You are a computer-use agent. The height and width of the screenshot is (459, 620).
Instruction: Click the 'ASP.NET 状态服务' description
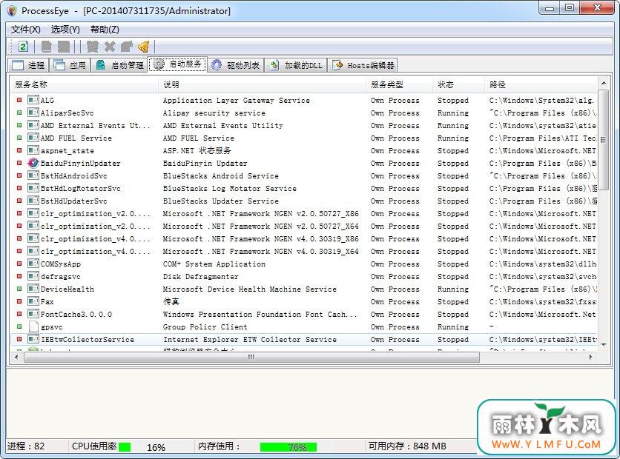(x=197, y=151)
